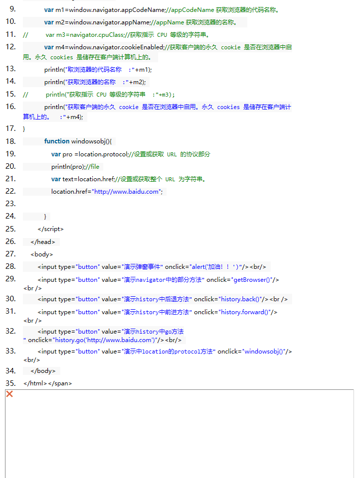Click line 20 println(pro);//file

[x=75, y=167]
